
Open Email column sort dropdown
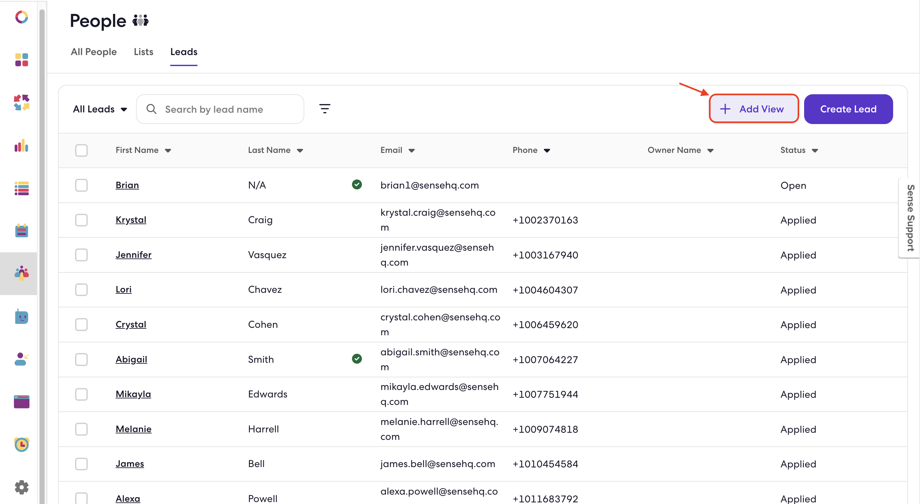tap(411, 151)
